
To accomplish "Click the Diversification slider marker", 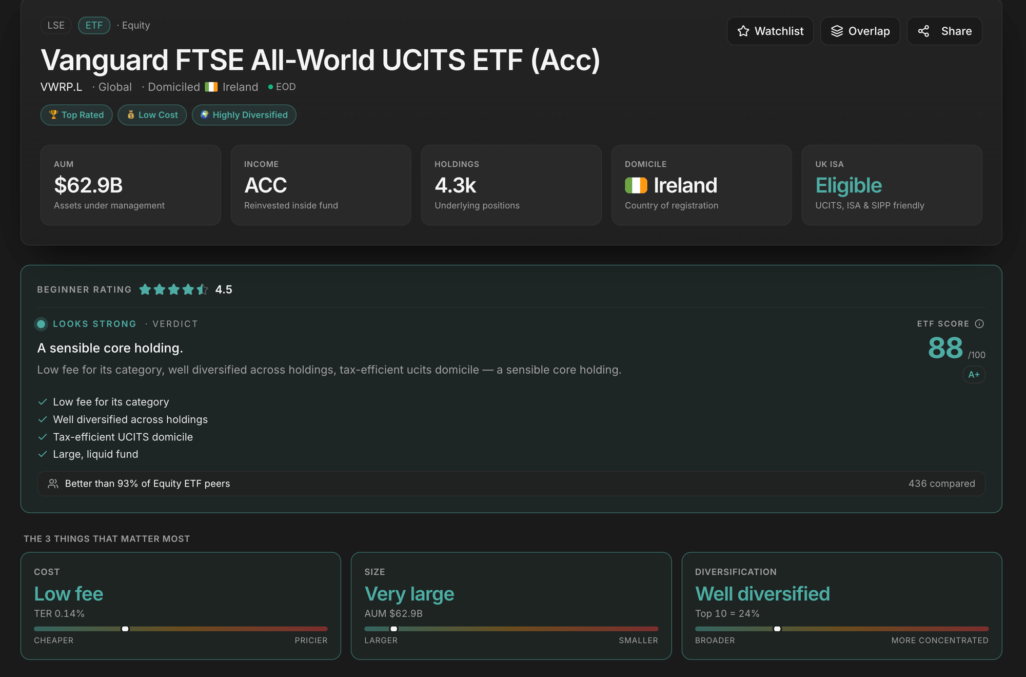I will 777,629.
